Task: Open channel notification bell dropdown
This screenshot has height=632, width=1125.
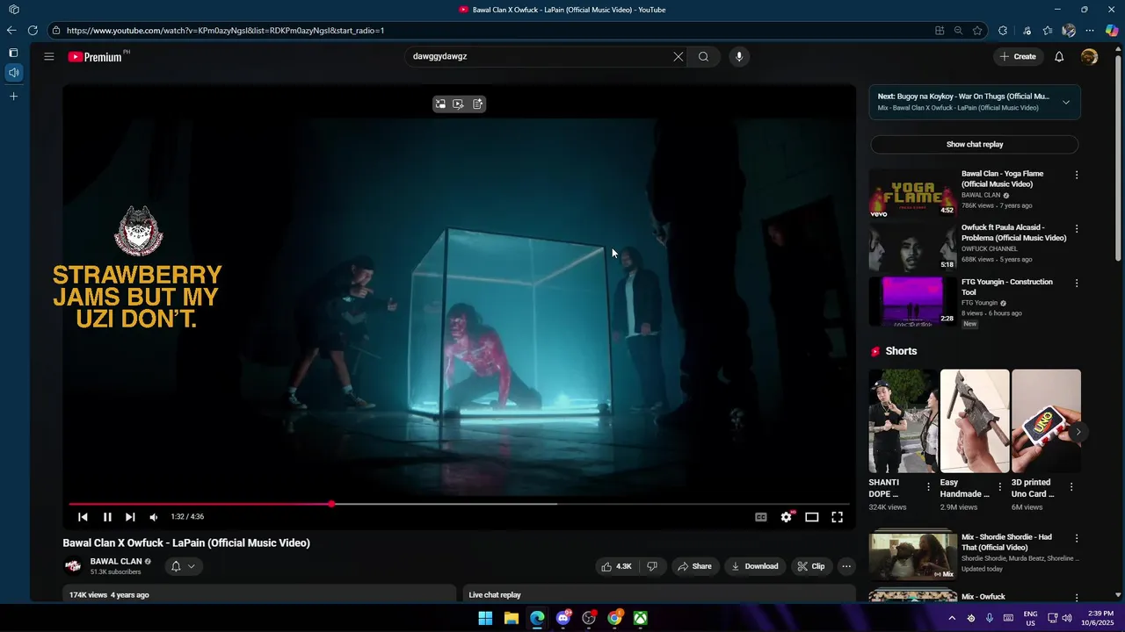Action: [183, 566]
